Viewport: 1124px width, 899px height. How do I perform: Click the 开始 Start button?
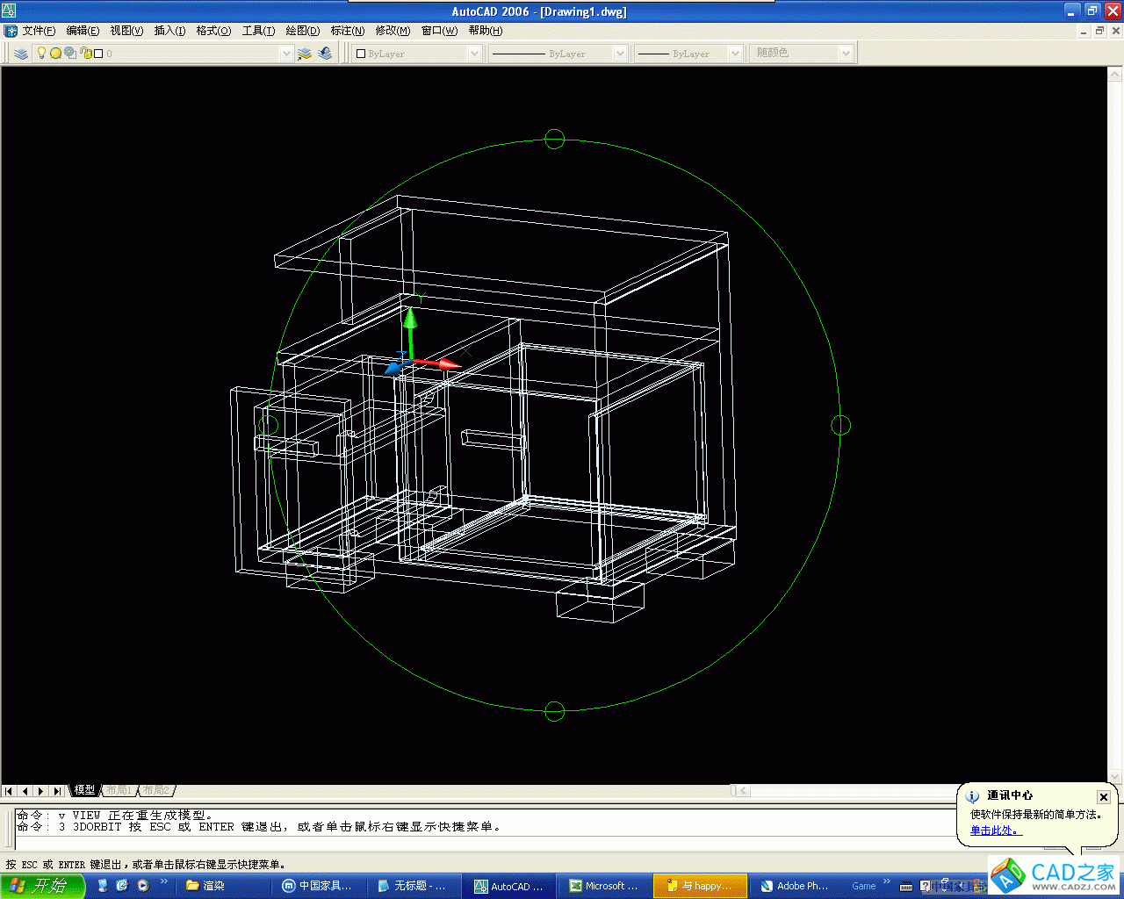click(x=42, y=886)
